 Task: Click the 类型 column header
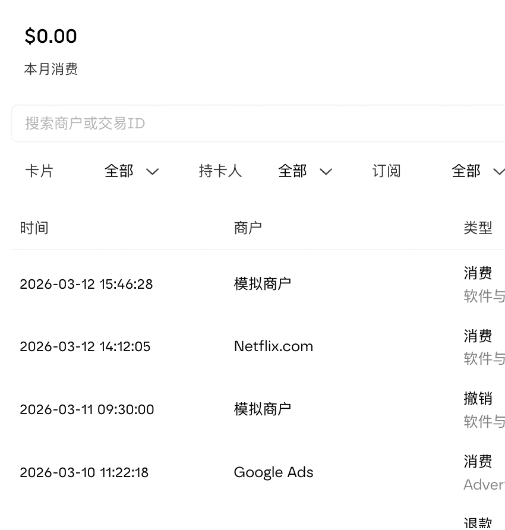(x=478, y=228)
